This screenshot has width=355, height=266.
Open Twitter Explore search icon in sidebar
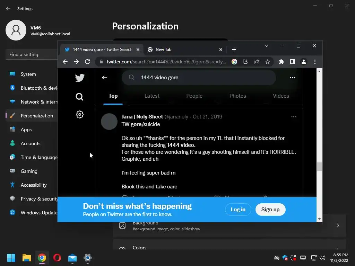(x=79, y=97)
